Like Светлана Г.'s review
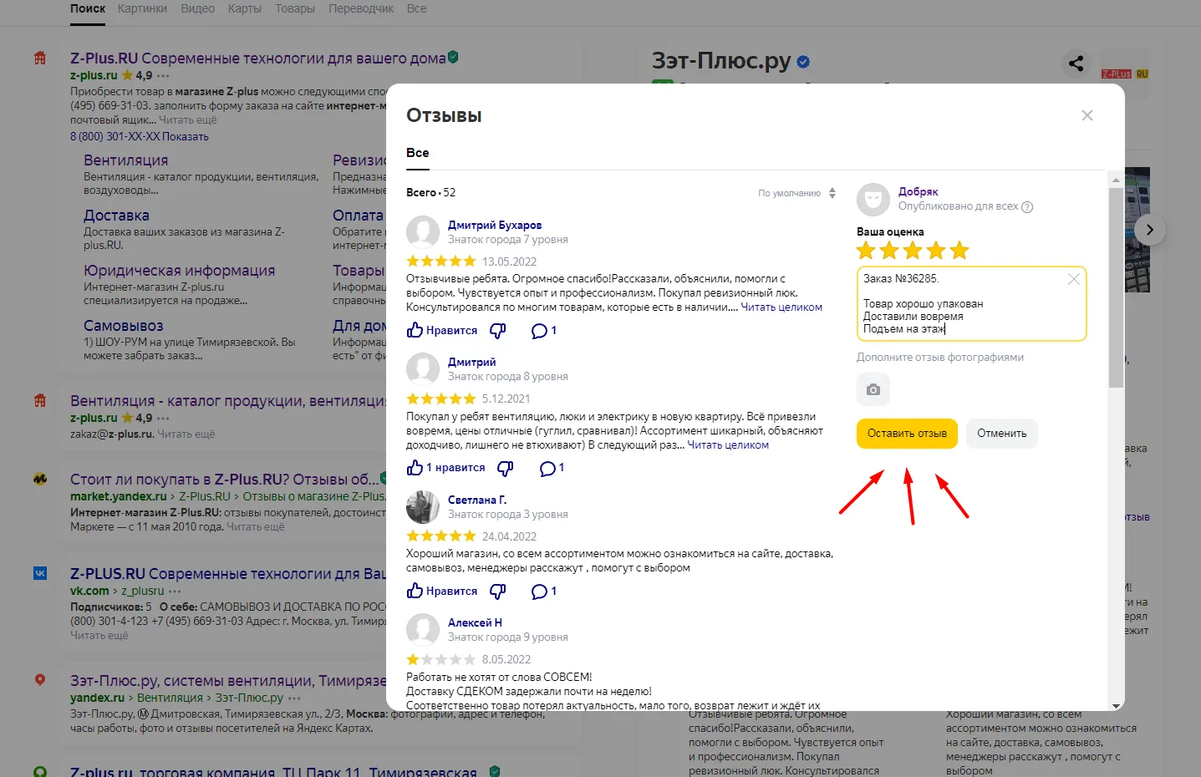Image resolution: width=1201 pixels, height=777 pixels. pyautogui.click(x=415, y=591)
